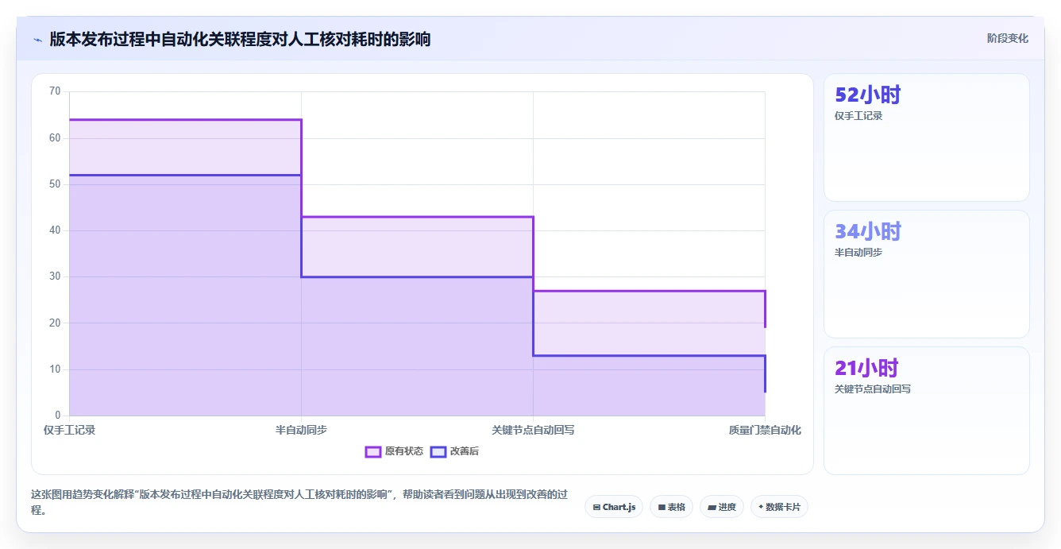Viewport: 1061px width, 549px height.
Task: Select the 数据卡片 tag pill
Action: coord(779,507)
